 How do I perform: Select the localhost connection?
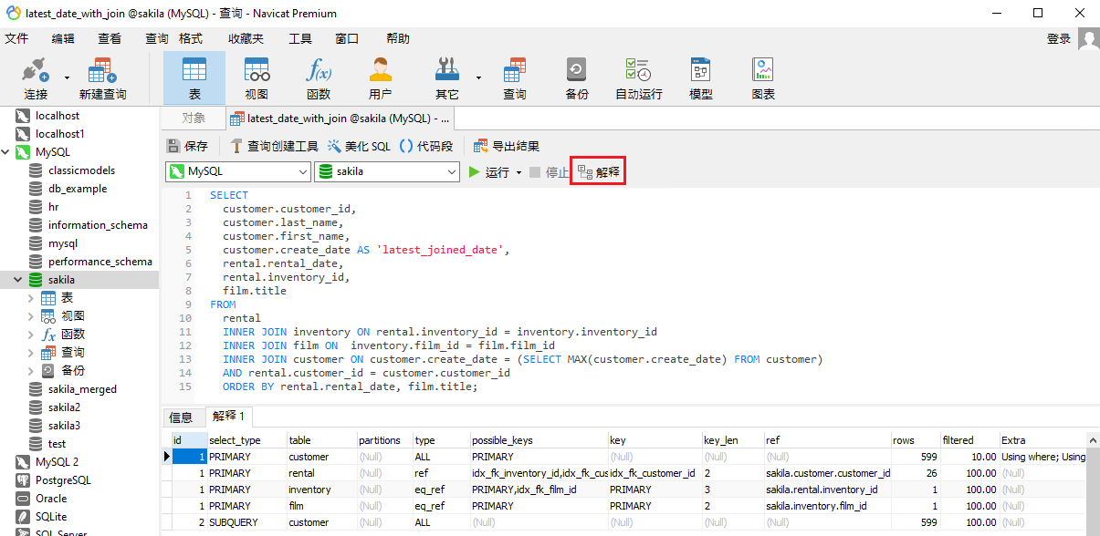[x=58, y=116]
